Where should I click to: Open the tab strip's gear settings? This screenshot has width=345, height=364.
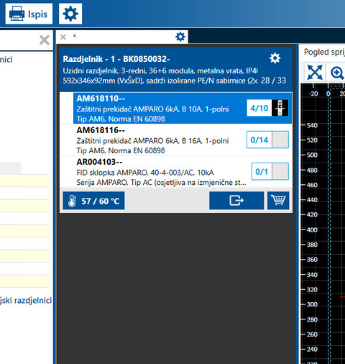(180, 37)
